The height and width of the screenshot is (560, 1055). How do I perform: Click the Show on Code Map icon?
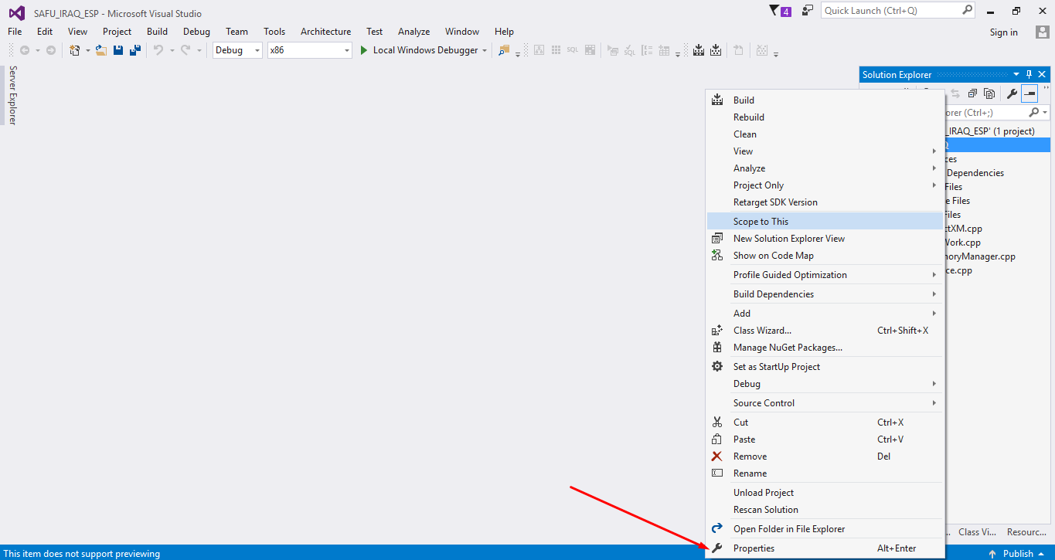(717, 256)
